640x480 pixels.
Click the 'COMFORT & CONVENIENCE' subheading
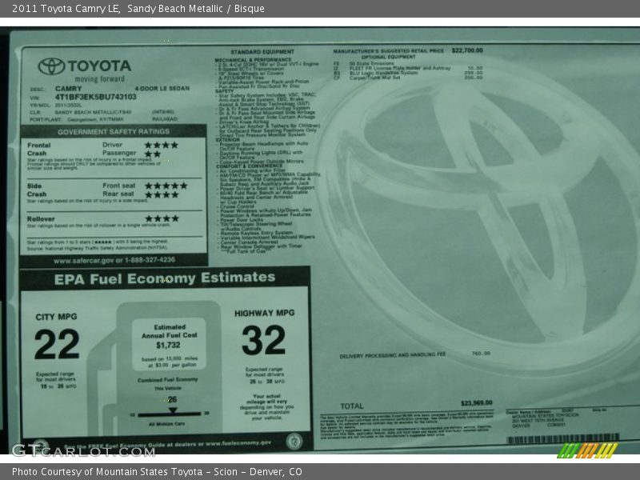pyautogui.click(x=250, y=166)
